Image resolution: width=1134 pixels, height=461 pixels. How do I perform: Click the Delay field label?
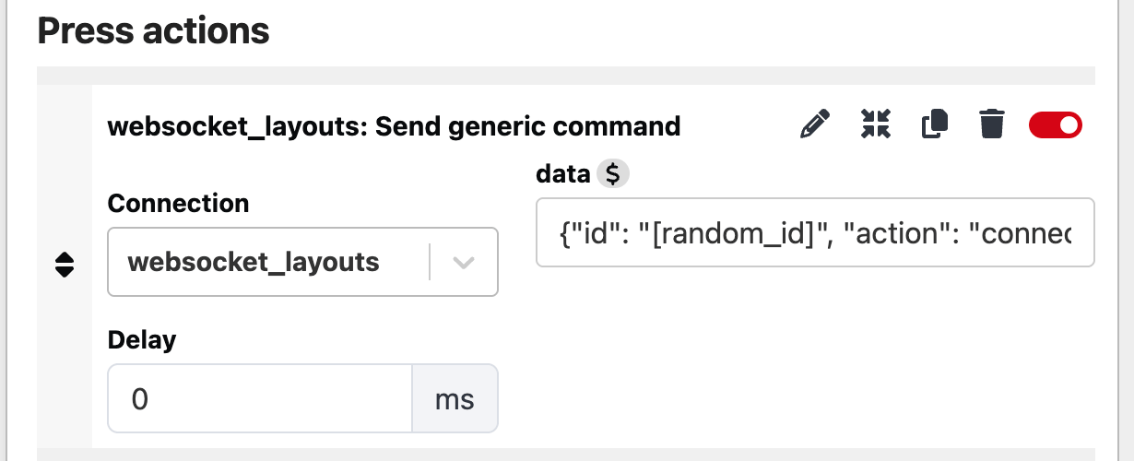click(142, 340)
